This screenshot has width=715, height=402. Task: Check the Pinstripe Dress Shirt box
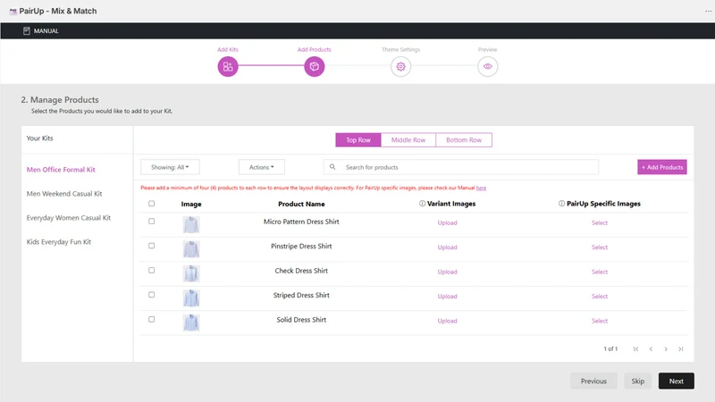pyautogui.click(x=151, y=247)
